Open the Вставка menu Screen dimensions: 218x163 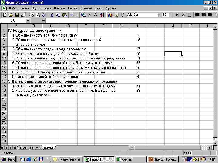45,8
